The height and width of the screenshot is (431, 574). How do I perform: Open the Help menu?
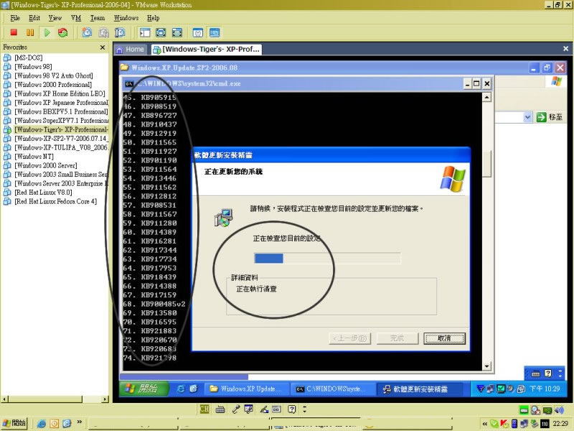(153, 17)
